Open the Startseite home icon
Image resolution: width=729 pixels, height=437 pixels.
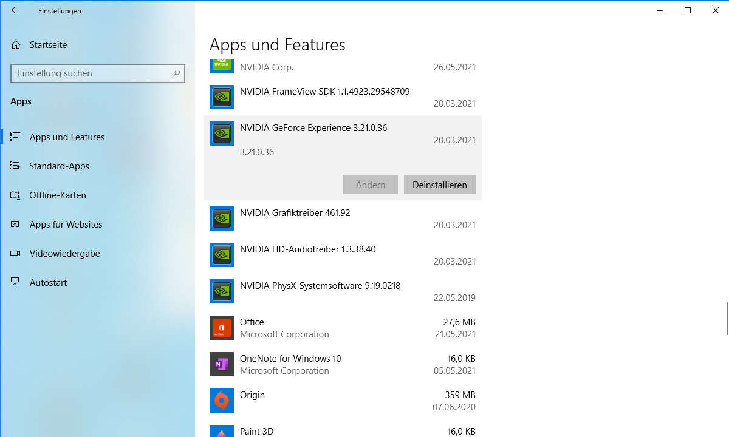pyautogui.click(x=16, y=45)
